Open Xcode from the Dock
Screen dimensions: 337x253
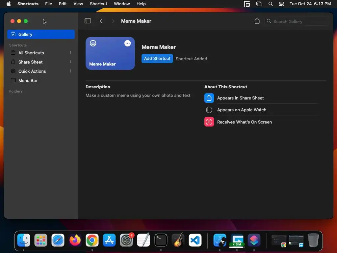(220, 240)
